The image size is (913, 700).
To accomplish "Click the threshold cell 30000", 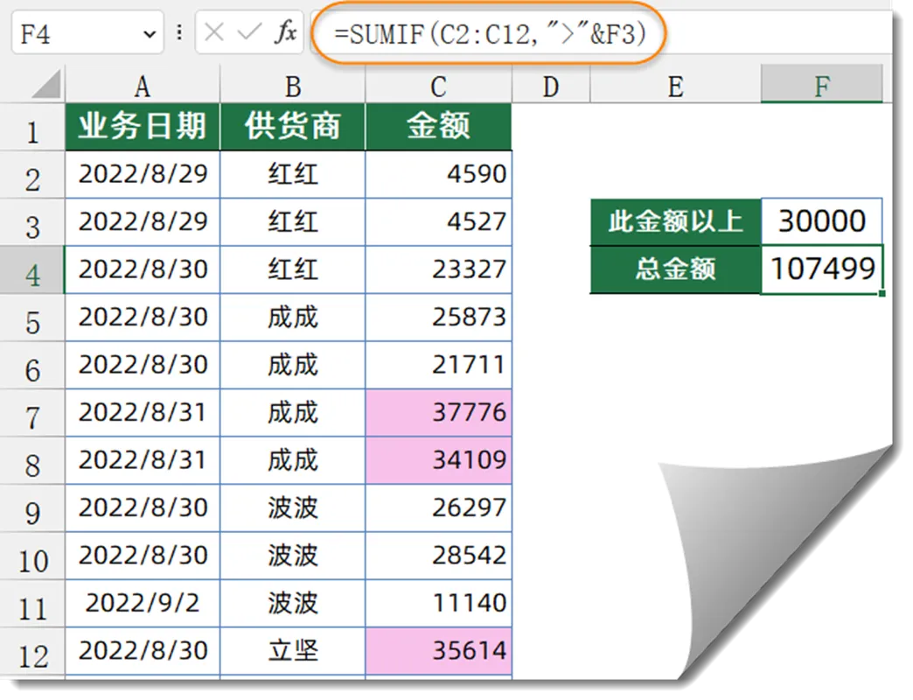I will (x=821, y=222).
